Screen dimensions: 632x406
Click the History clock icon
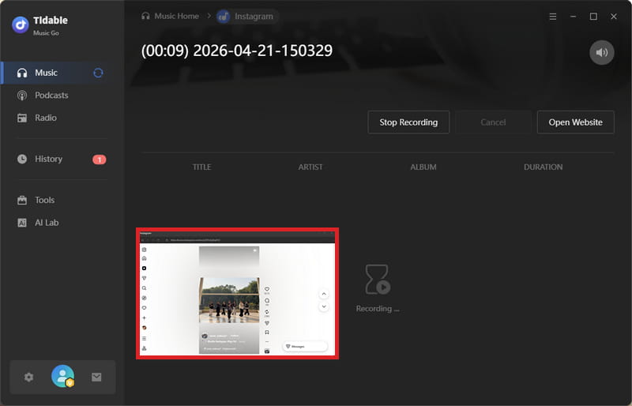click(x=22, y=160)
